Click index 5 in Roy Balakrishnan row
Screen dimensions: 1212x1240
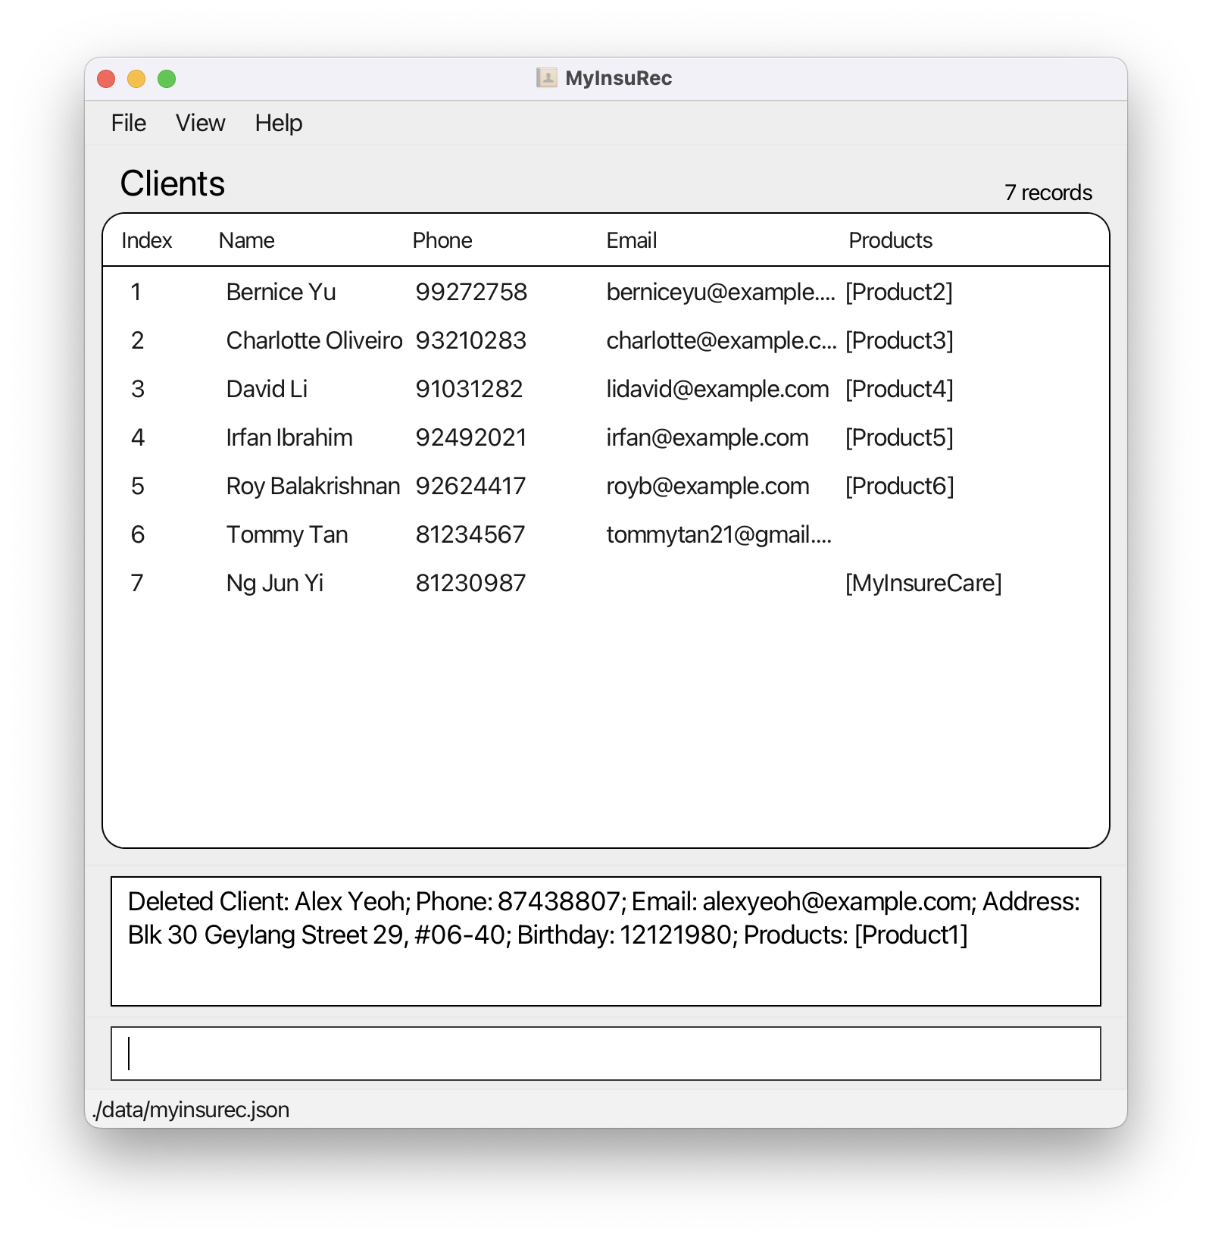pyautogui.click(x=137, y=486)
